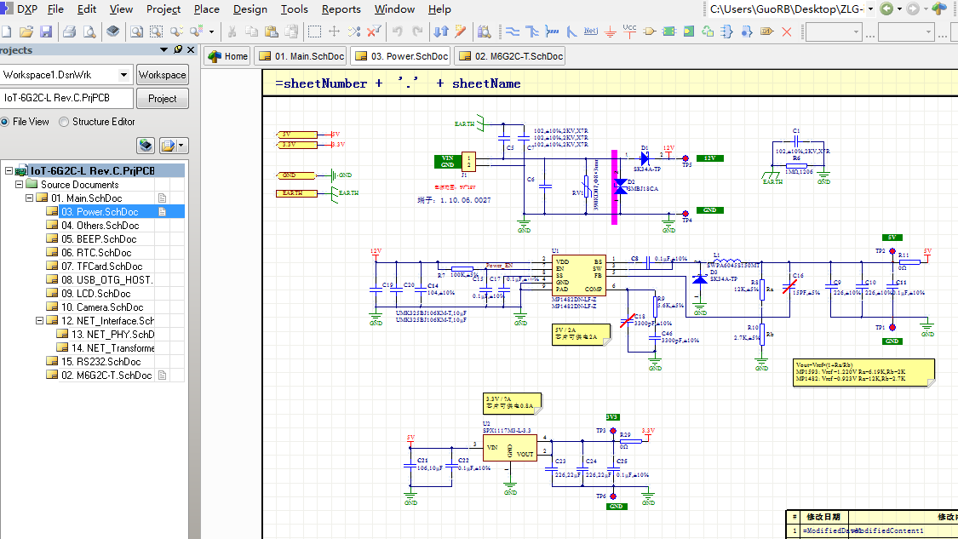Click the New document toolbar icon

[6, 32]
